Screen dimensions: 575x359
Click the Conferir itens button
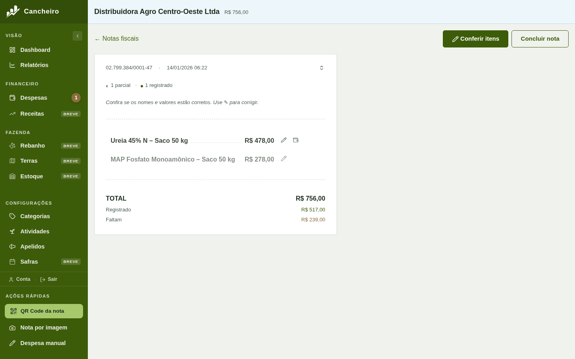[476, 39]
